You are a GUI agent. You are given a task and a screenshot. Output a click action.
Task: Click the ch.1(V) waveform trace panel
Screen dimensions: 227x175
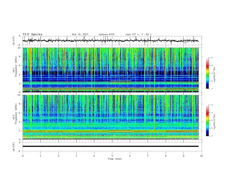point(113,41)
